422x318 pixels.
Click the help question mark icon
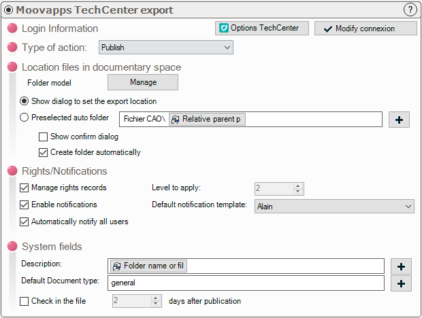[x=410, y=10]
